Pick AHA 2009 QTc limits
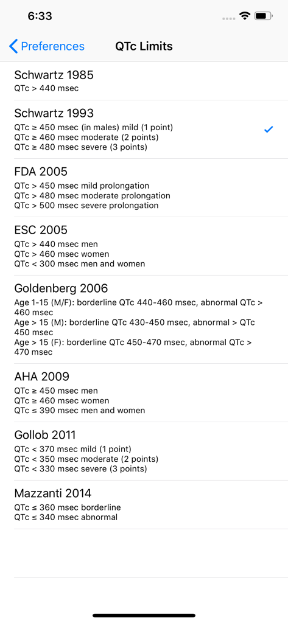The height and width of the screenshot is (623, 288). pyautogui.click(x=144, y=393)
